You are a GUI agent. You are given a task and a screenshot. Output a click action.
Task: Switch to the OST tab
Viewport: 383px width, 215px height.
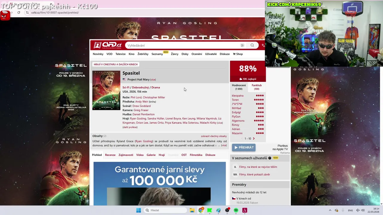pos(184,155)
